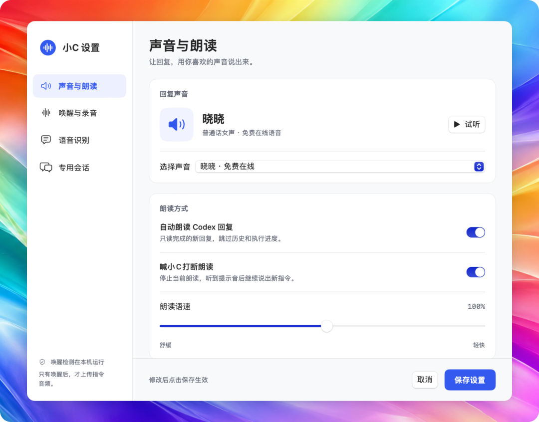
Task: Disable 自动朗读 Codex 回复 switch
Action: (x=476, y=232)
